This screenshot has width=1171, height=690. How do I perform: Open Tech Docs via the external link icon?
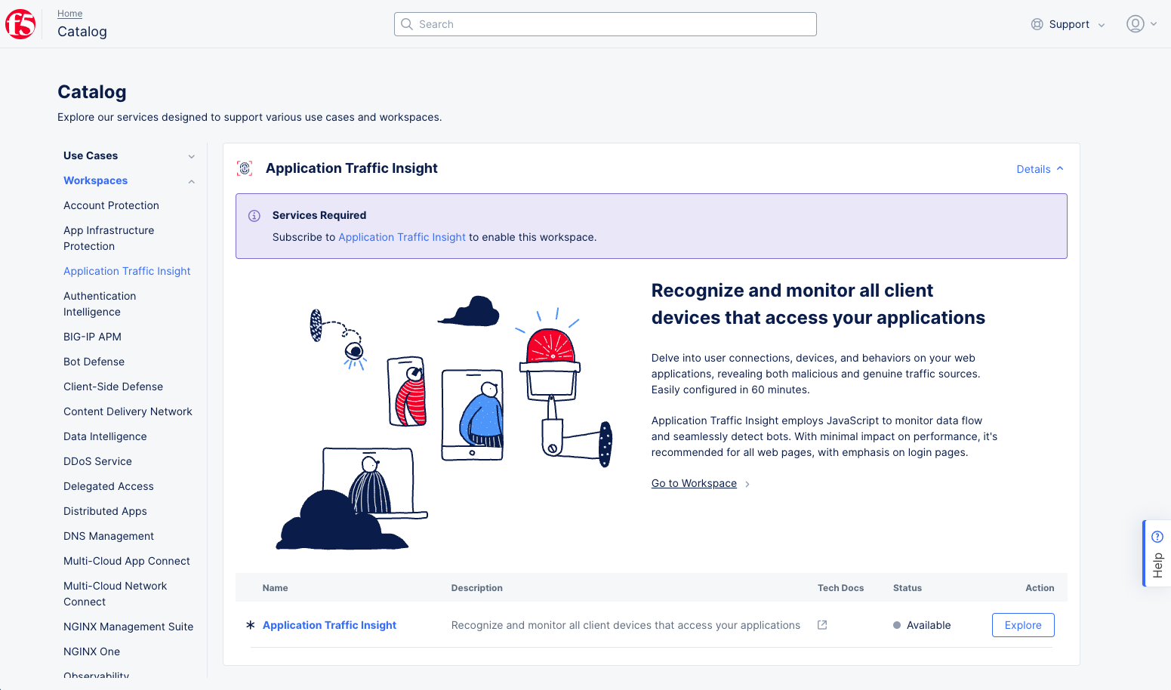821,624
